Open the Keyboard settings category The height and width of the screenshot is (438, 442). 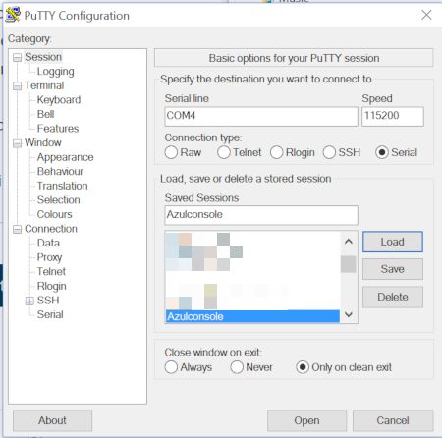(x=59, y=100)
